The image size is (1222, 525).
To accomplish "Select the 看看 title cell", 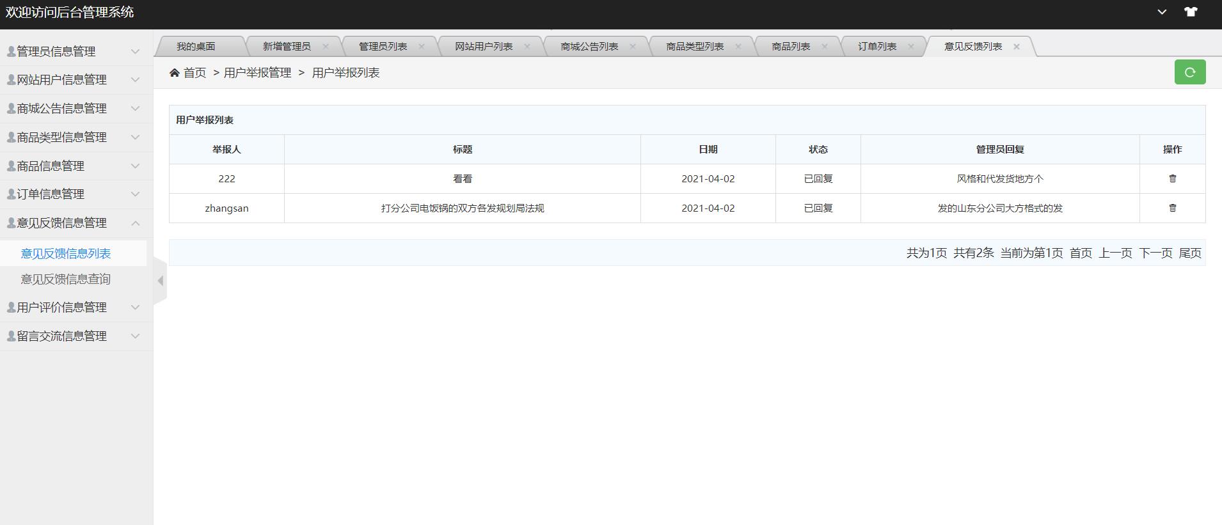I will pos(463,179).
